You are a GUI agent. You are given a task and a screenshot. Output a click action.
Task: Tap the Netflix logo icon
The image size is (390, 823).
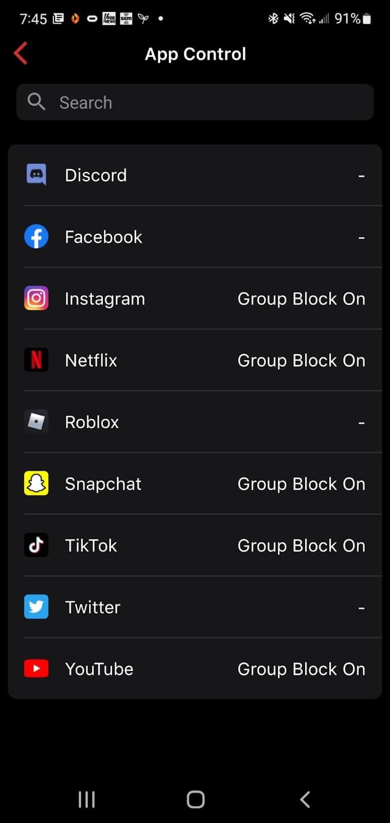(36, 360)
